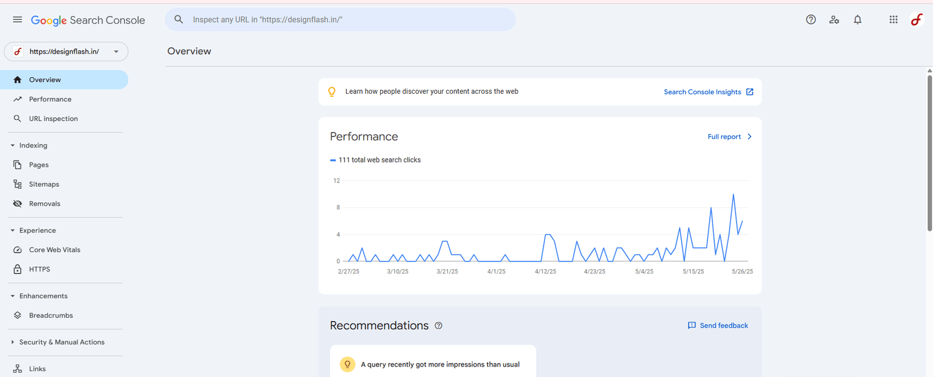
Task: Click the Breadcrumbs layers icon
Action: (x=17, y=315)
